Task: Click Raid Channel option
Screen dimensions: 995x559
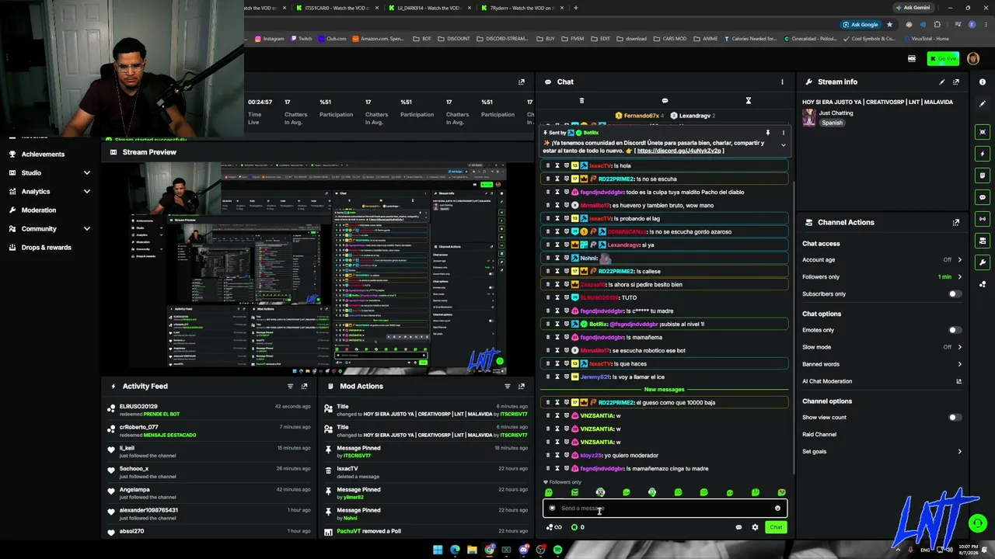Action: click(819, 434)
